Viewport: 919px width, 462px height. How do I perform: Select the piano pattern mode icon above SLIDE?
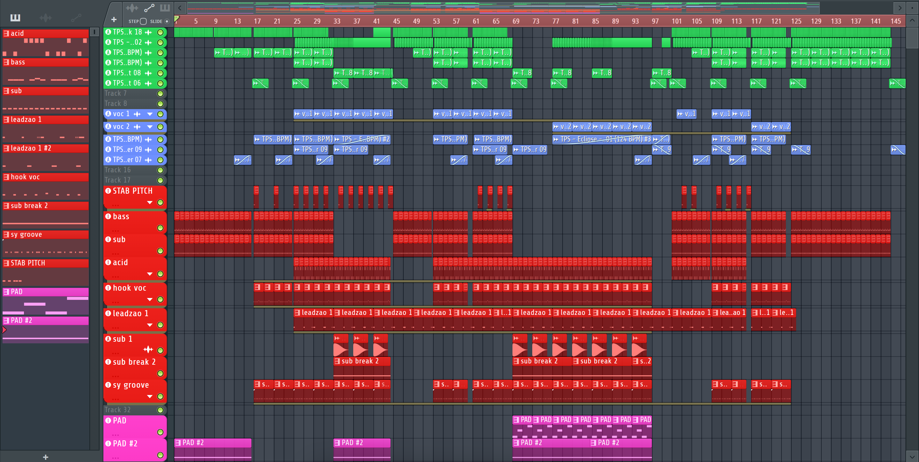(x=164, y=7)
